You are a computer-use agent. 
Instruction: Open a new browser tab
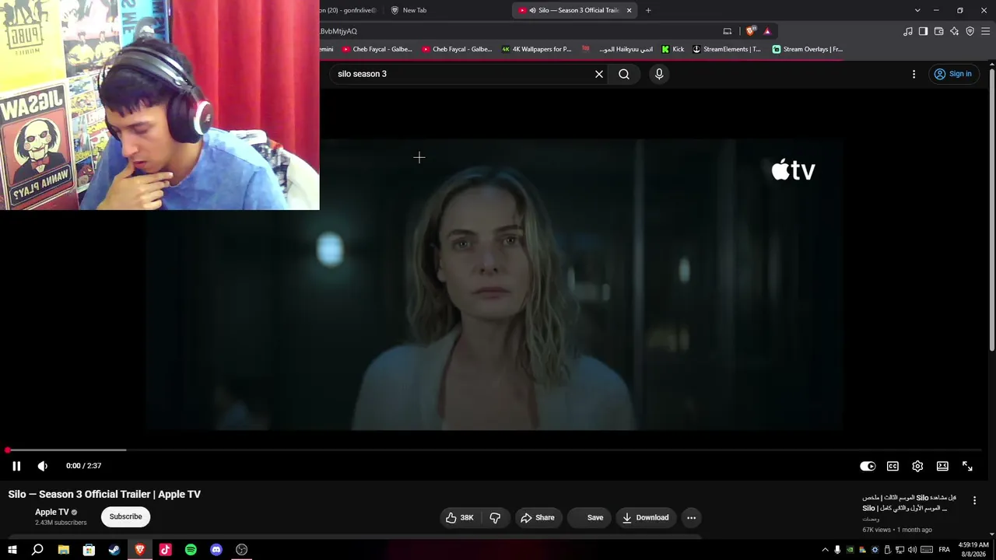pyautogui.click(x=648, y=10)
